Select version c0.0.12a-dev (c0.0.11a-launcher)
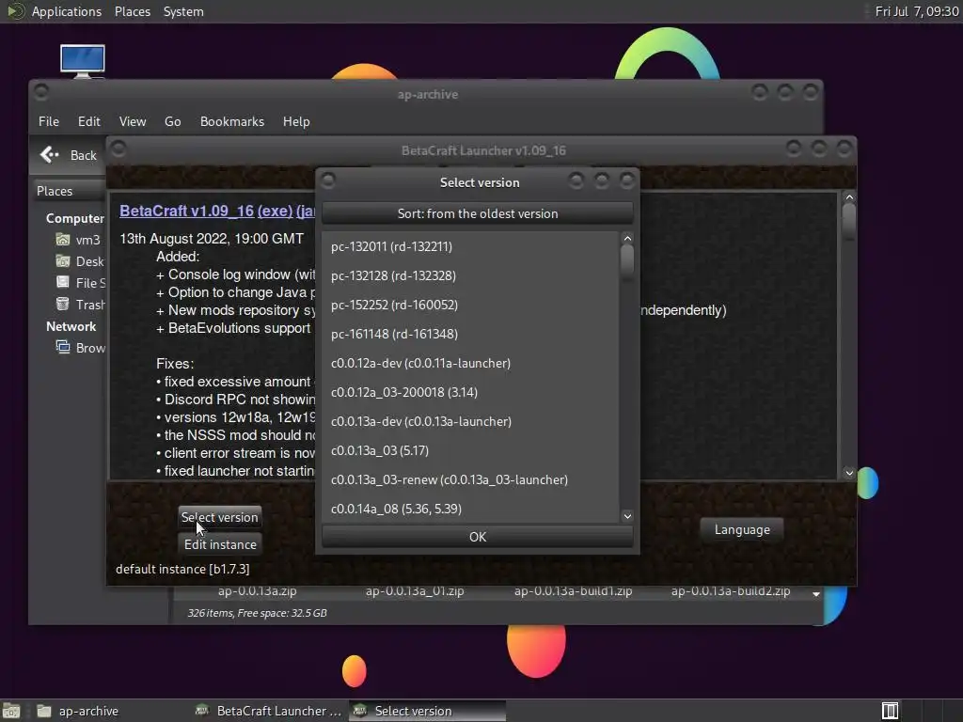 (x=470, y=364)
